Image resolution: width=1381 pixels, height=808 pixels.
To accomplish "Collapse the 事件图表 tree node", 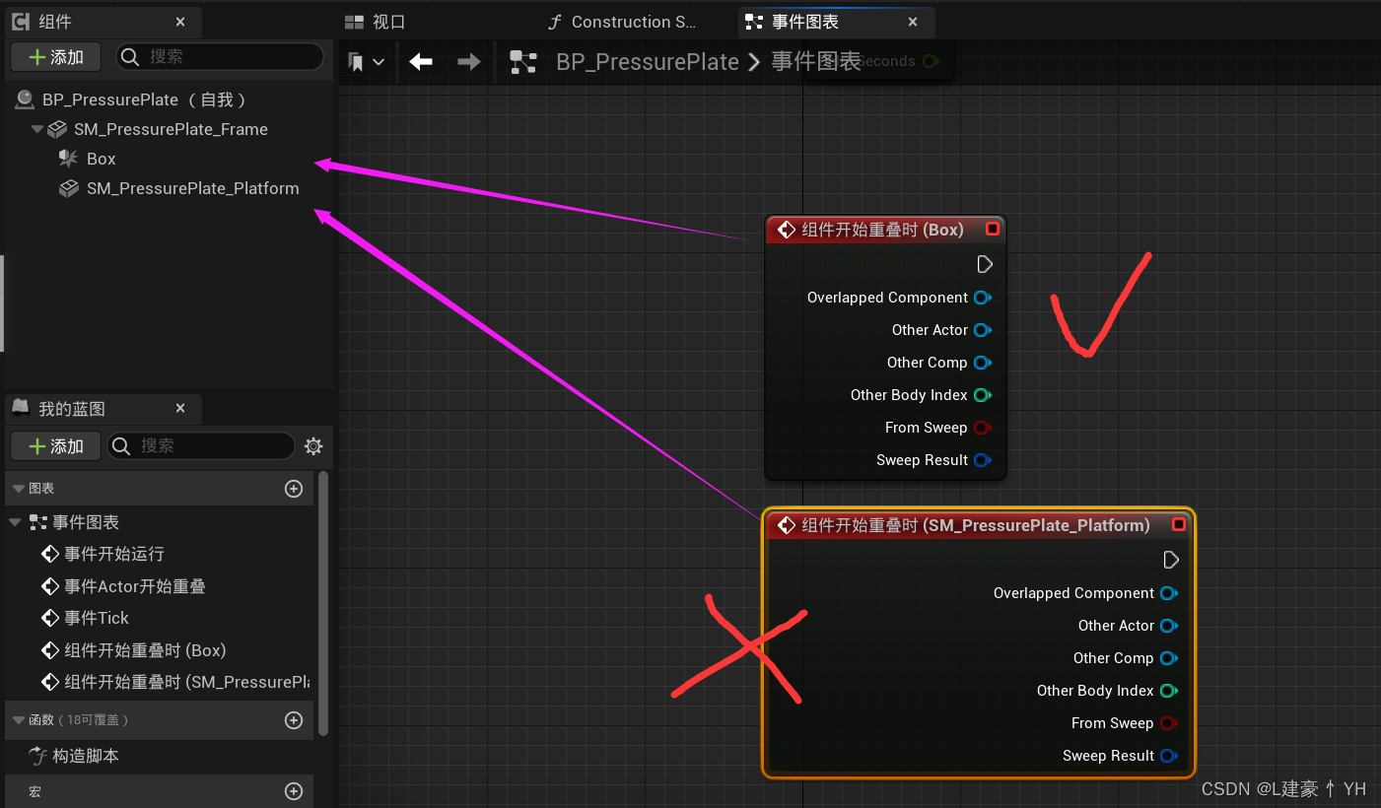I will (x=15, y=522).
